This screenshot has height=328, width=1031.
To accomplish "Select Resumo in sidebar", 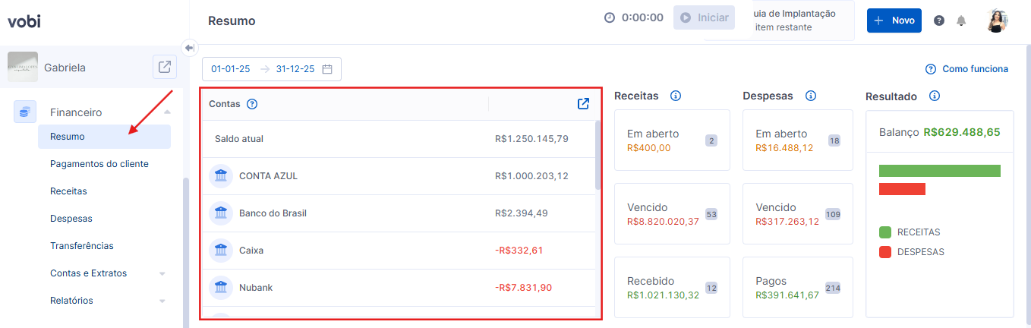I will pyautogui.click(x=104, y=137).
